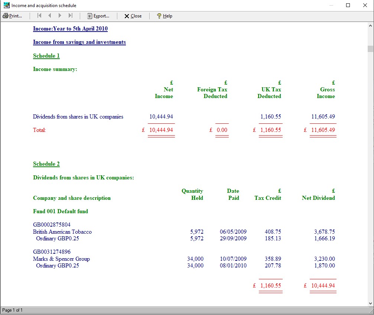
Task: Click the vertical scrollbar thumb
Action: pyautogui.click(x=370, y=49)
